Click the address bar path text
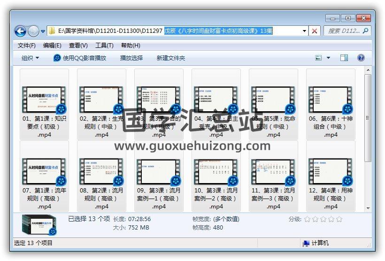Image resolution: width=385 pixels, height=261 pixels. pyautogui.click(x=165, y=31)
